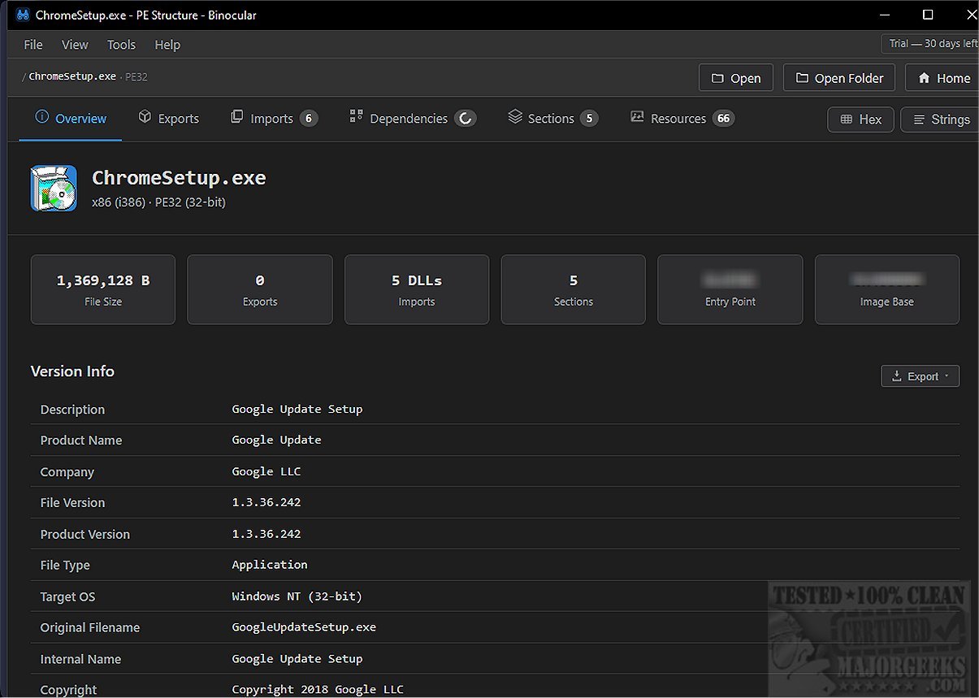
Task: Click the x86 (i386) PE32 subtitle
Action: (158, 202)
